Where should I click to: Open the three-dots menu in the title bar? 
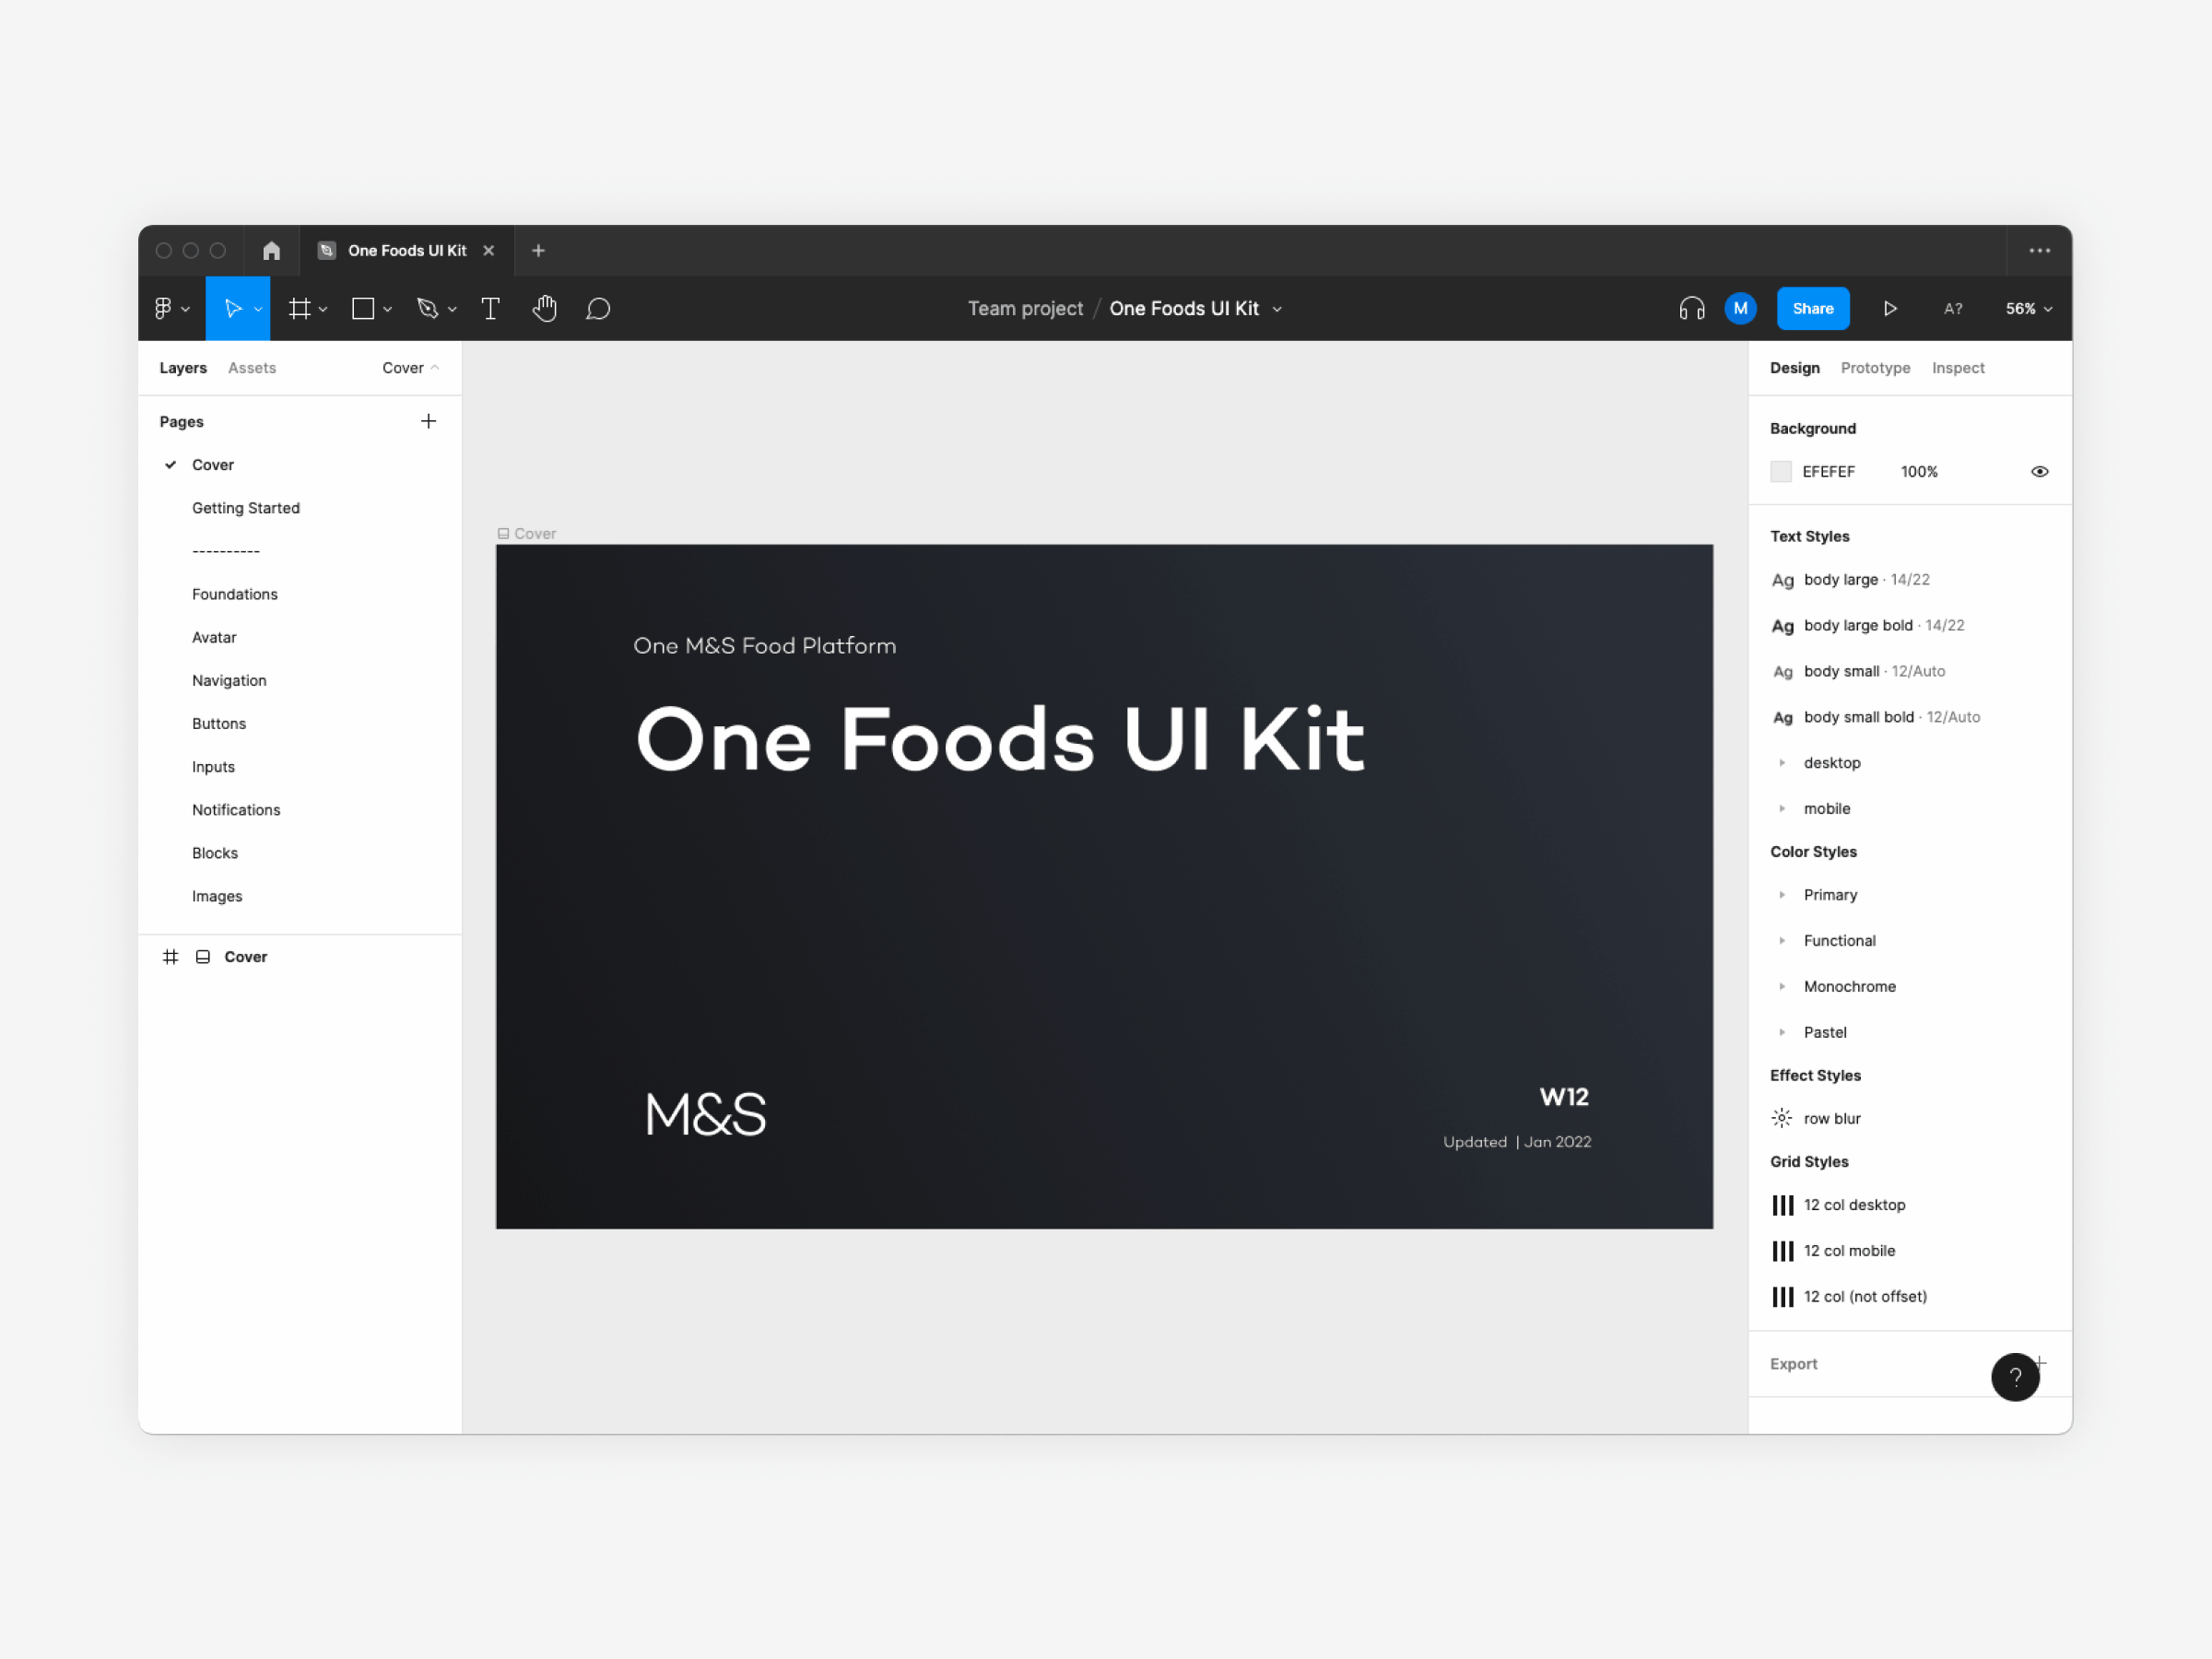tap(2039, 250)
